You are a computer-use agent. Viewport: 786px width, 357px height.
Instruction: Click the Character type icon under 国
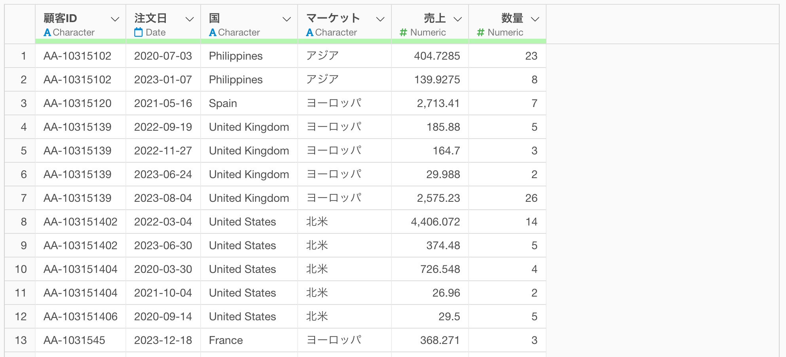pyautogui.click(x=213, y=32)
